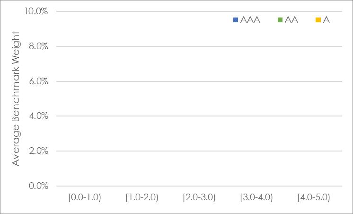Select the [3.0-4.0) category label
This screenshot has width=353, height=214.
tap(256, 197)
